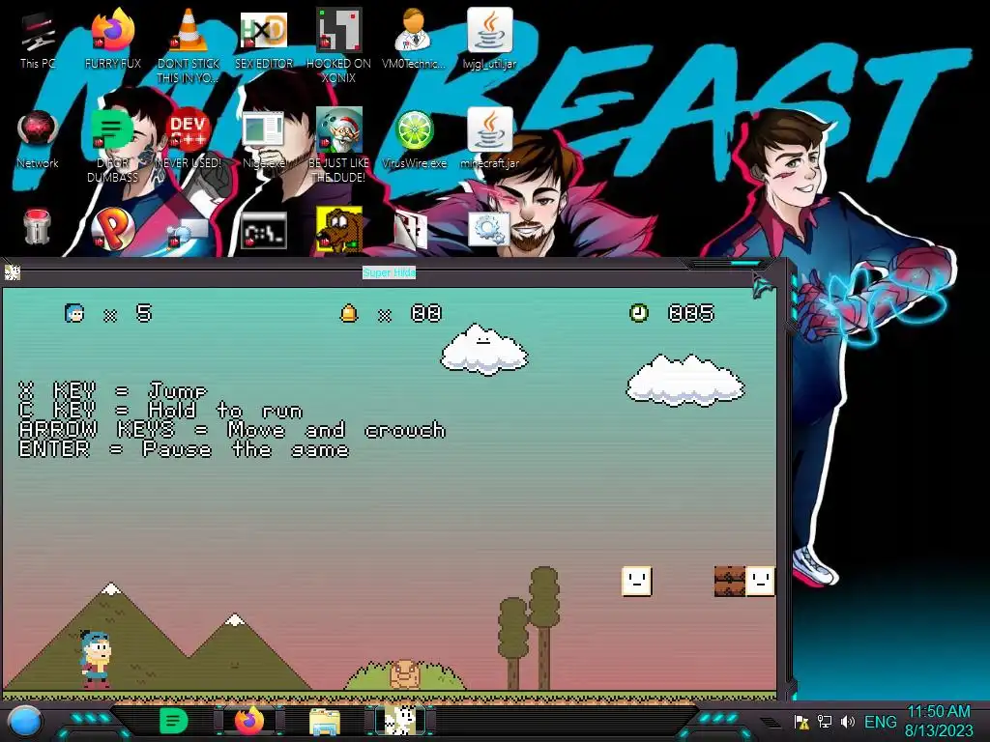Open the Recycle Bin trash can icon
The image size is (990, 742).
click(38, 226)
